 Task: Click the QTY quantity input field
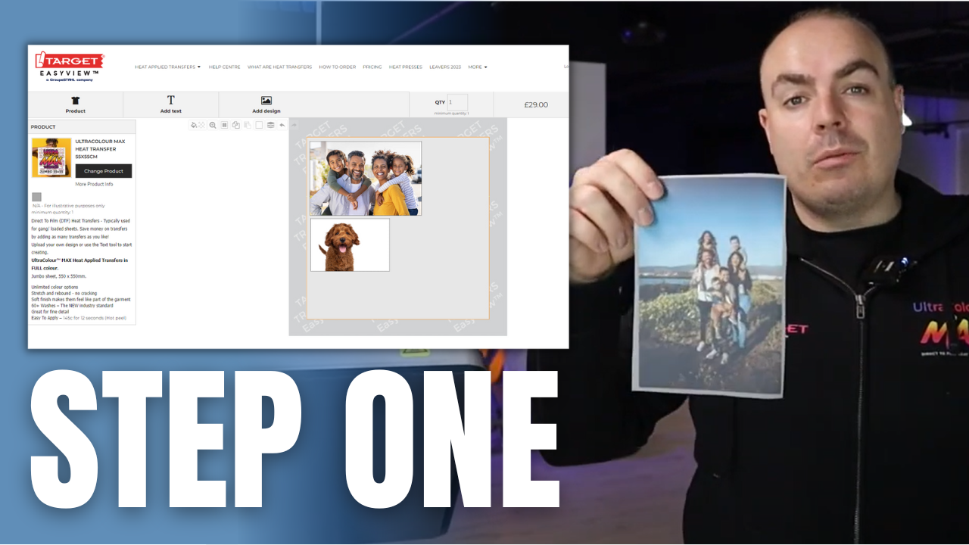point(457,102)
